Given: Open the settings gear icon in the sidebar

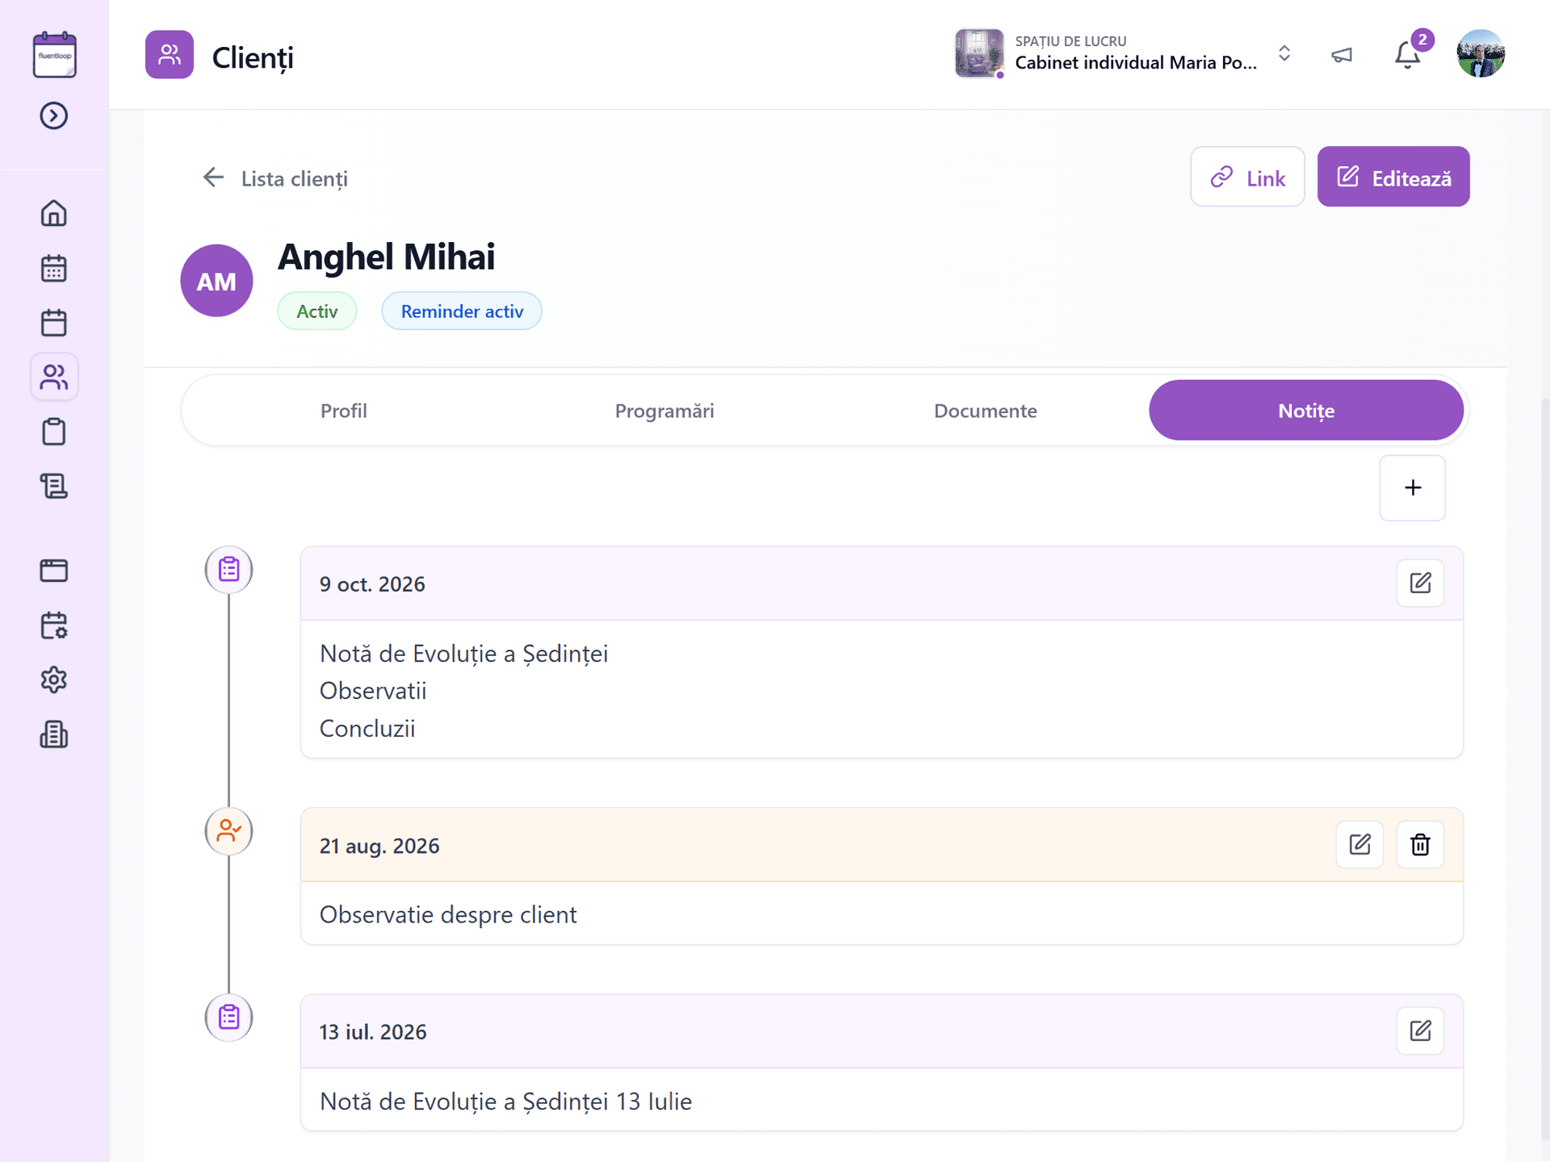Looking at the screenshot, I should tap(54, 679).
